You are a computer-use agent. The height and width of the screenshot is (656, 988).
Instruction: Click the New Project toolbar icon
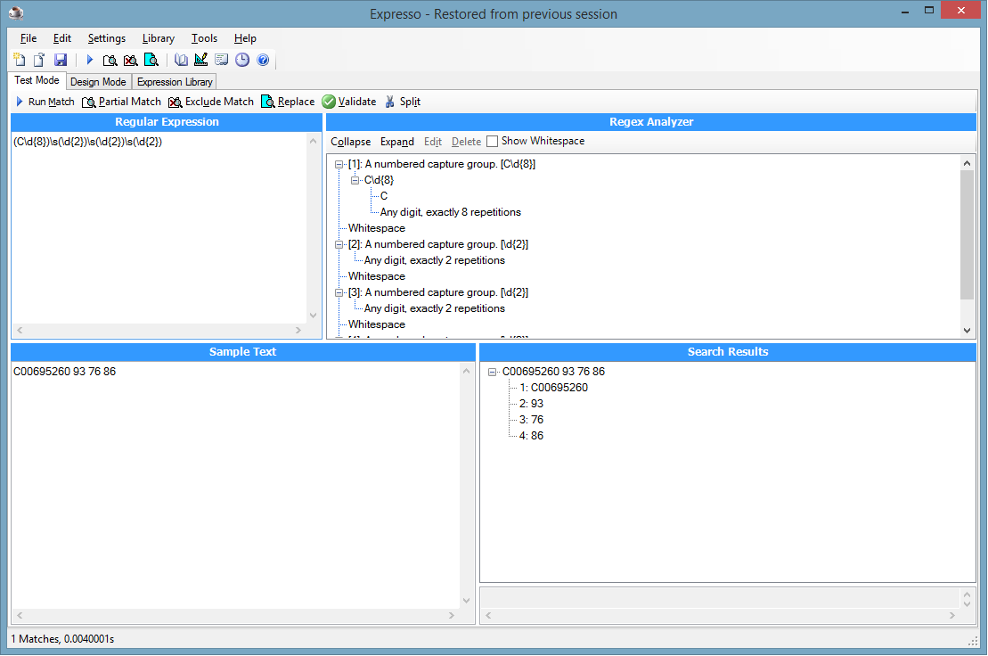pos(20,60)
